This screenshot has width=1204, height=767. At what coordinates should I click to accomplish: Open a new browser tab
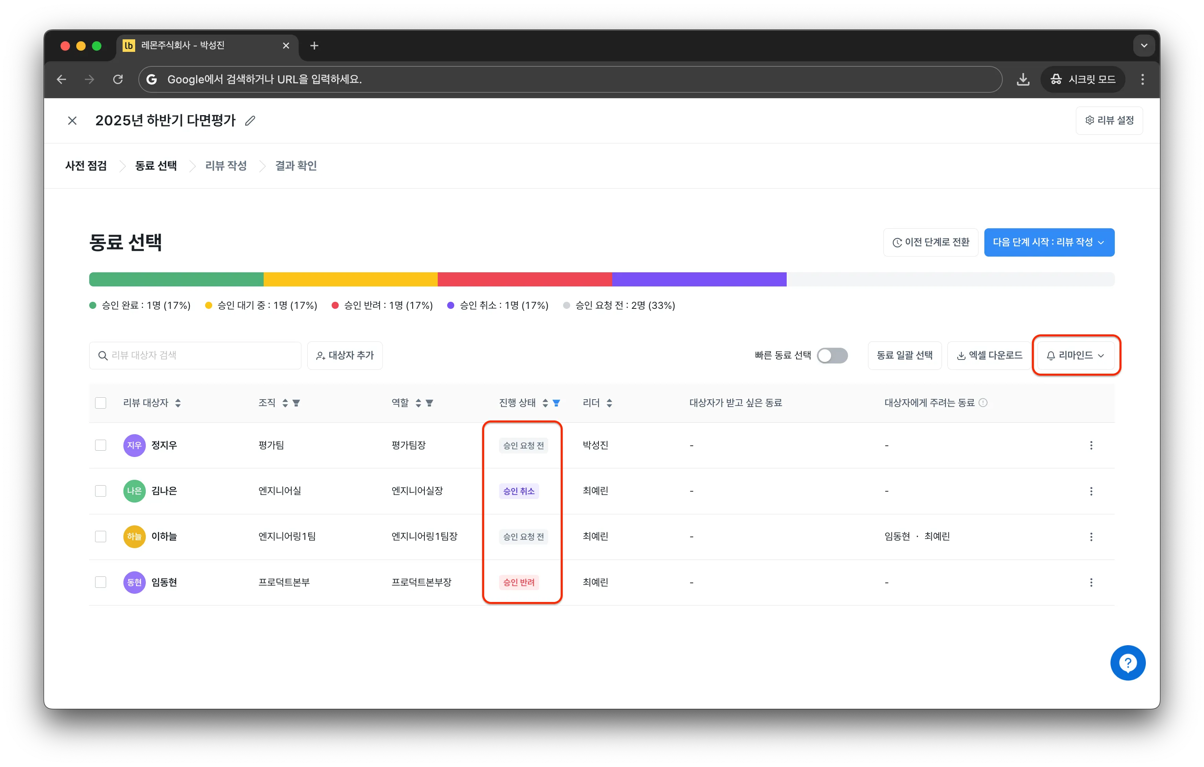pyautogui.click(x=314, y=46)
